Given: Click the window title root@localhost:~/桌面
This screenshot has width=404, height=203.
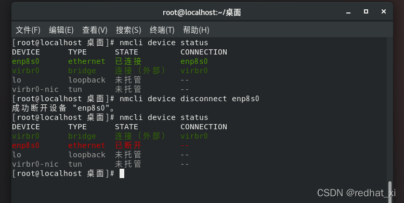Looking at the screenshot, I should (x=202, y=12).
